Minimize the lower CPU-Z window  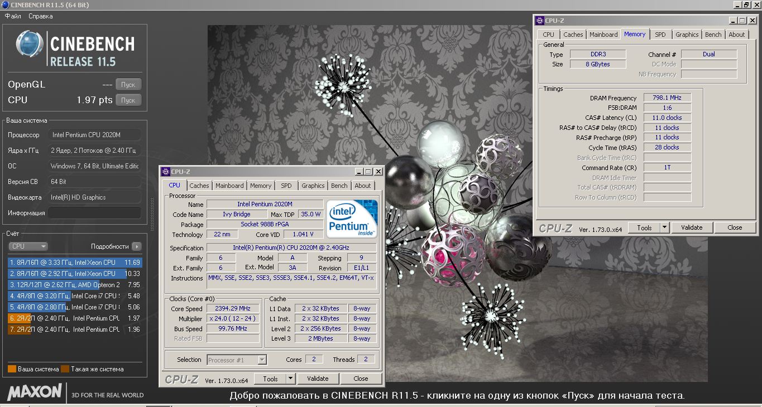pyautogui.click(x=358, y=172)
